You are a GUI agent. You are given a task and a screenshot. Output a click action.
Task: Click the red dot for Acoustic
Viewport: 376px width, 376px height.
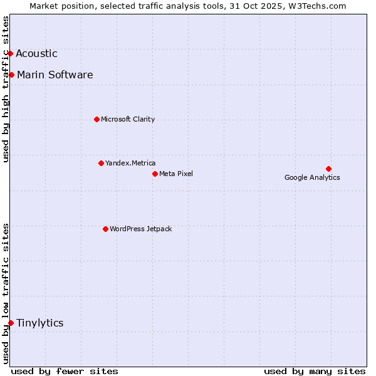click(x=11, y=54)
